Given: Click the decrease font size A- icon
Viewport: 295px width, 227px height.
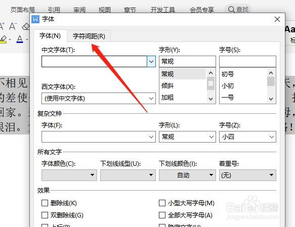Looking at the screenshot, I should pos(13,26).
